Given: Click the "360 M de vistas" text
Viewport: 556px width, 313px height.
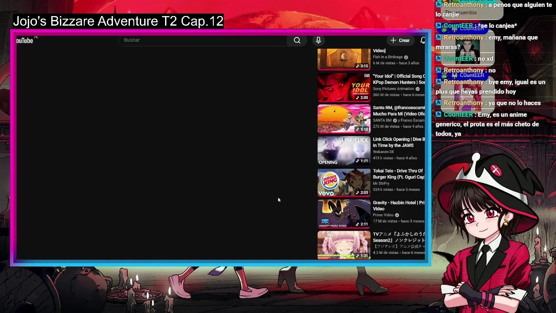Looking at the screenshot, I should pos(386,95).
